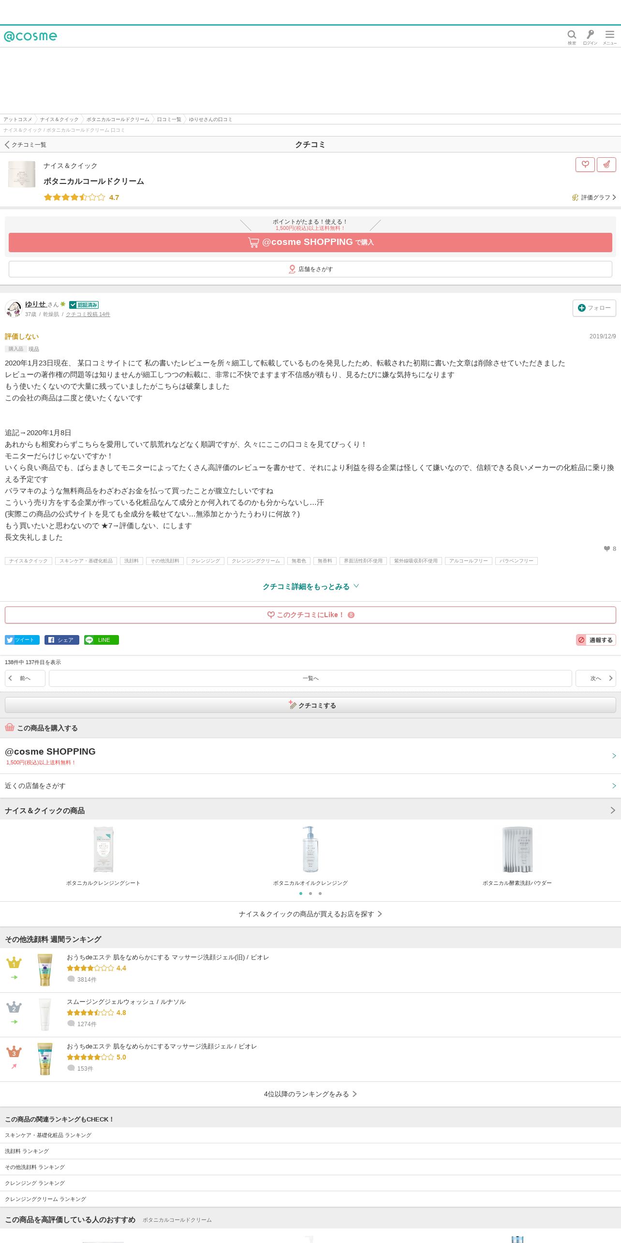Open ゆりせ user avatar

pyautogui.click(x=14, y=308)
